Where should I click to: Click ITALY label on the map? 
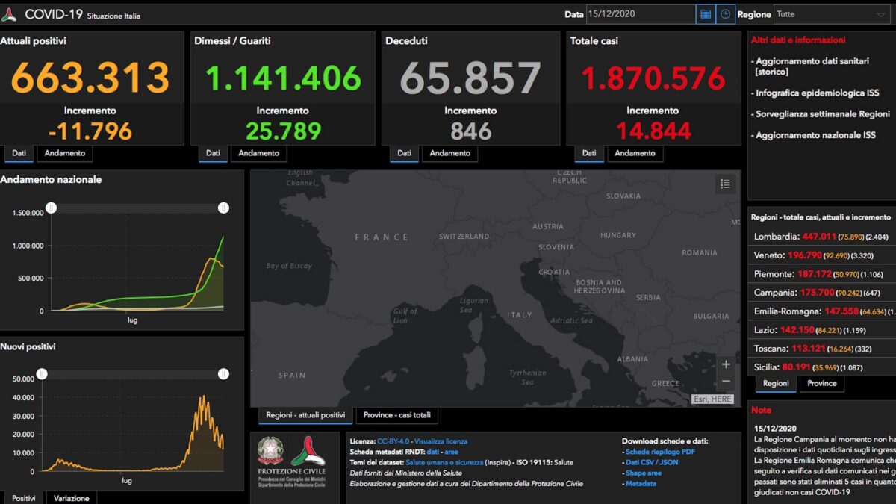(x=520, y=315)
